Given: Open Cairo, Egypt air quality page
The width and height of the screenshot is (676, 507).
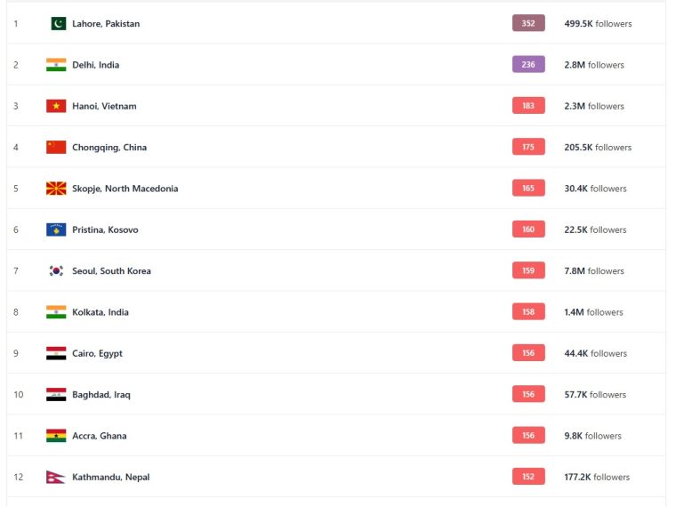Looking at the screenshot, I should 98,353.
